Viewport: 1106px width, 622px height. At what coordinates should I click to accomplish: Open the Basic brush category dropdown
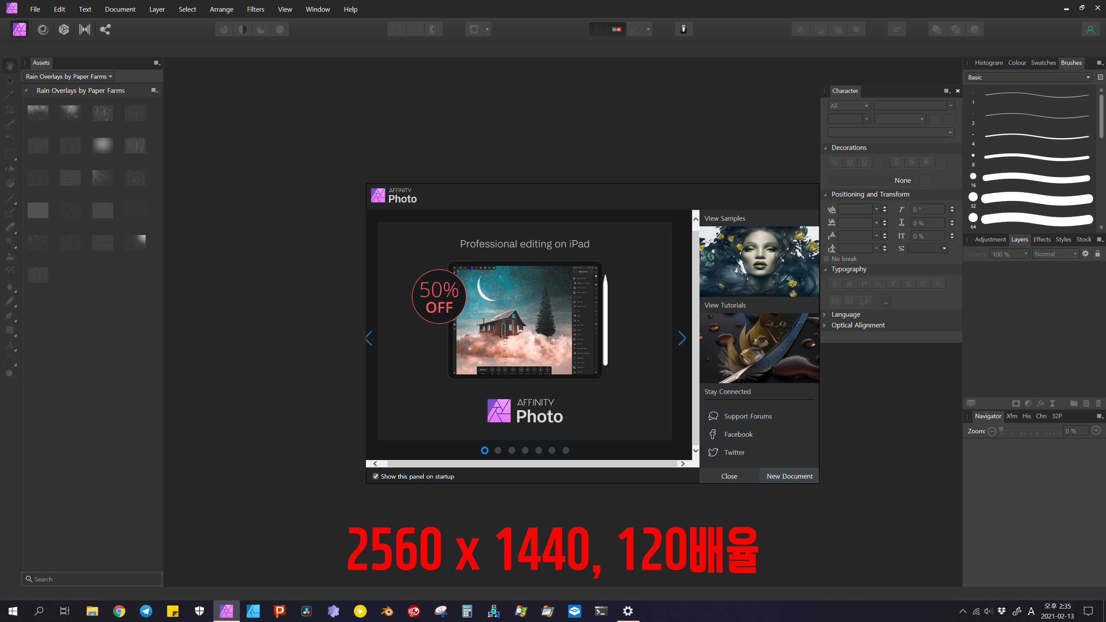click(x=1028, y=77)
